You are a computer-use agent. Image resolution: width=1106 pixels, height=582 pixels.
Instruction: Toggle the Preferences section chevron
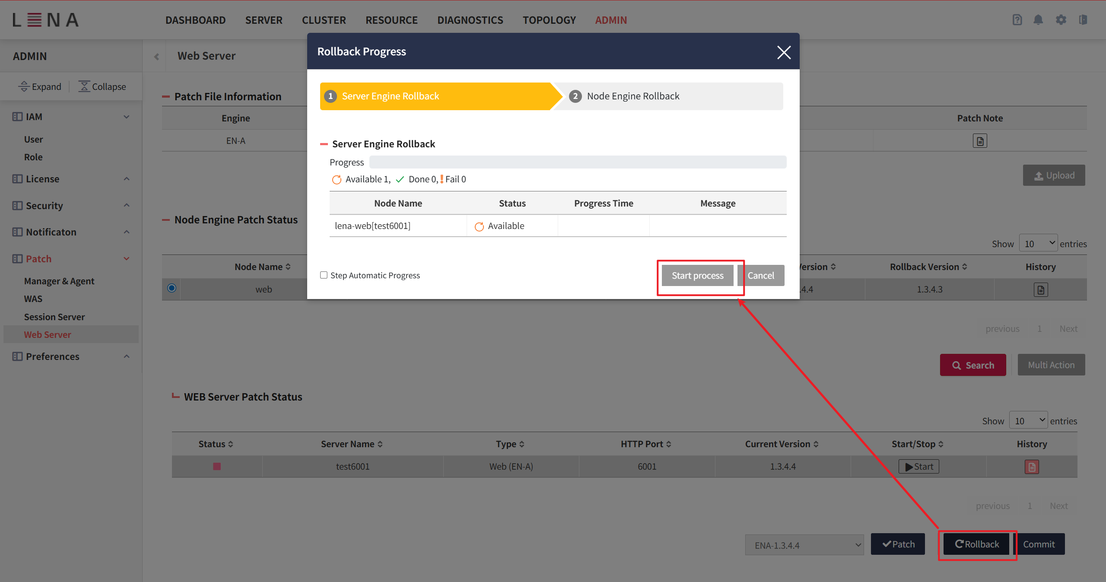point(127,356)
